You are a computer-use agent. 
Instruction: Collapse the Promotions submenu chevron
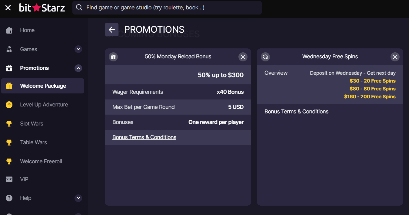click(x=78, y=68)
